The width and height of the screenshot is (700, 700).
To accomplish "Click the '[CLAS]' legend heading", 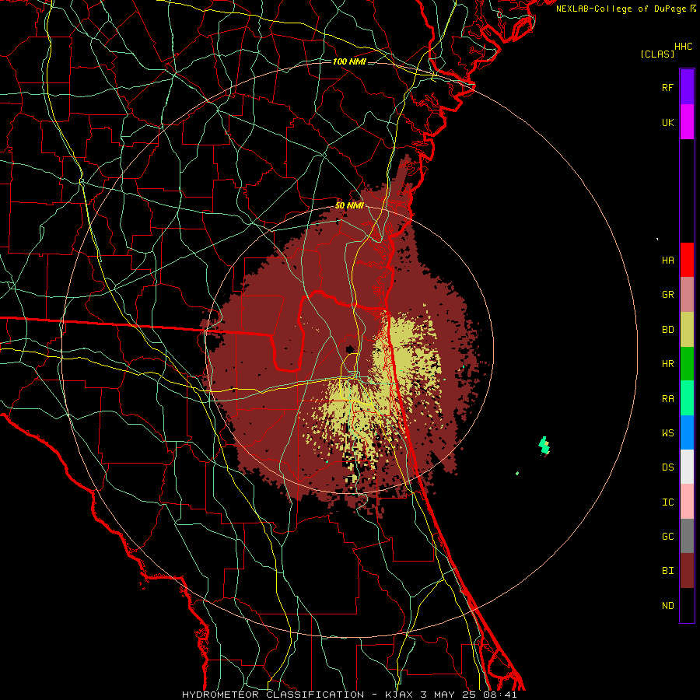I will tap(657, 54).
